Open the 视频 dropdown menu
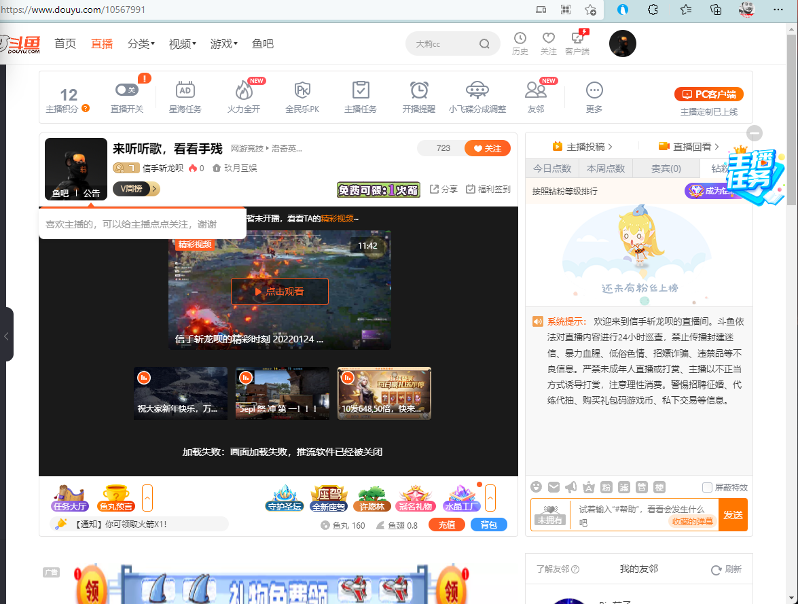The height and width of the screenshot is (604, 798). tap(182, 43)
